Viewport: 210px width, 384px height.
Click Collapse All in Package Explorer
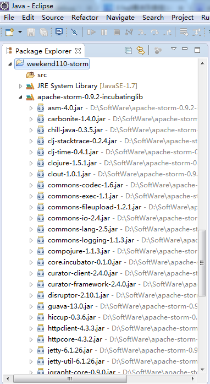point(128,51)
